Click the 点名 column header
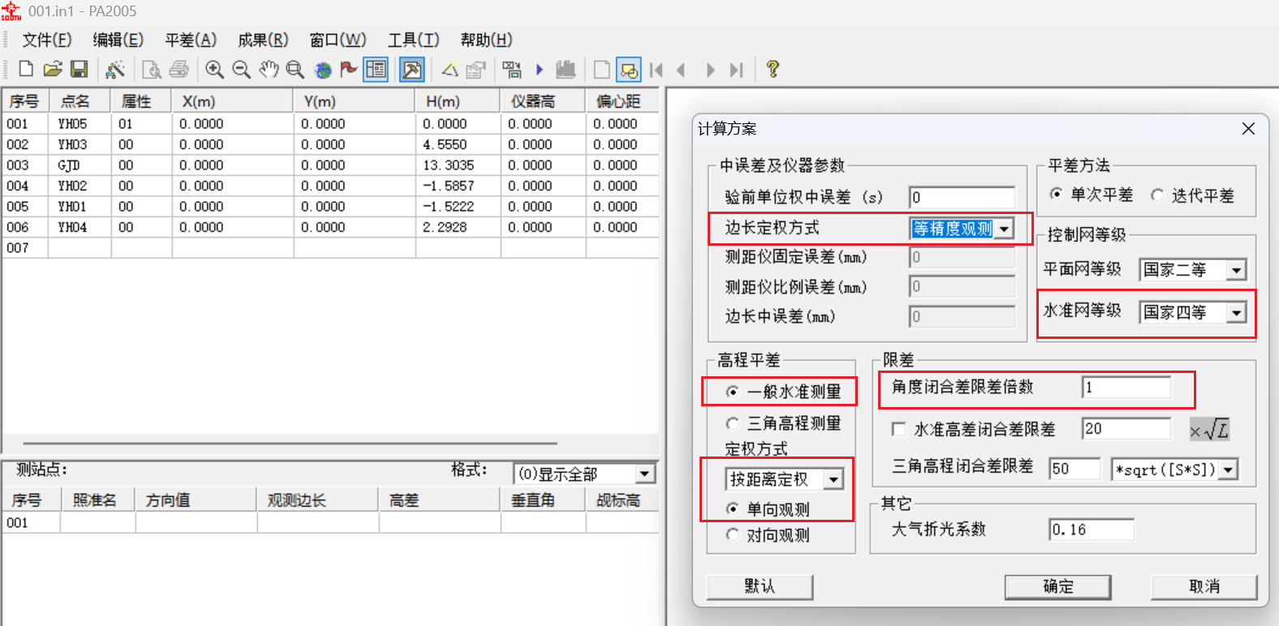The height and width of the screenshot is (626, 1279). (x=80, y=101)
